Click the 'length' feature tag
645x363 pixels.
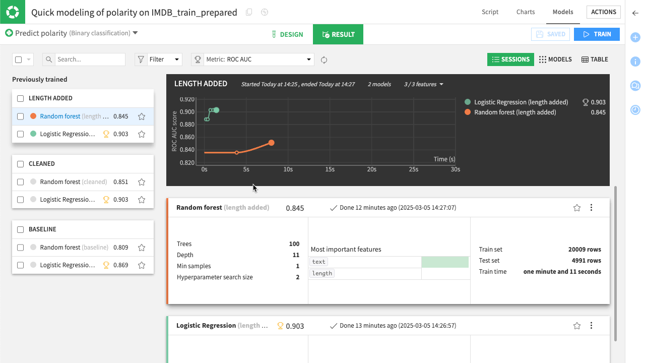click(x=322, y=273)
